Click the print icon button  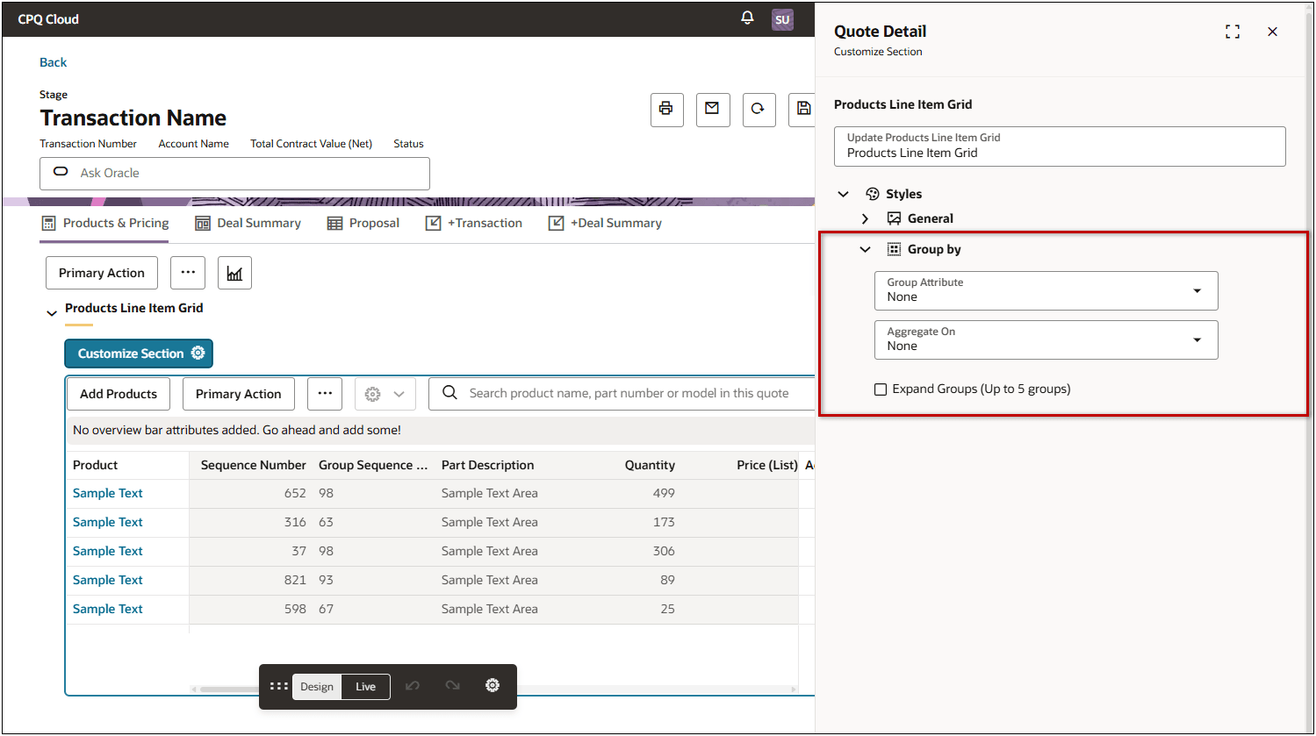point(666,110)
